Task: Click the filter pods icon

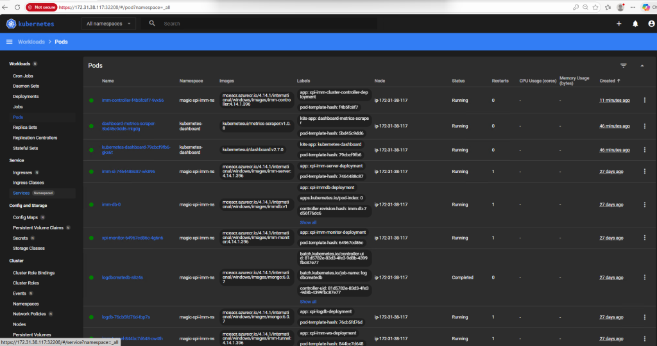Action: click(x=623, y=65)
